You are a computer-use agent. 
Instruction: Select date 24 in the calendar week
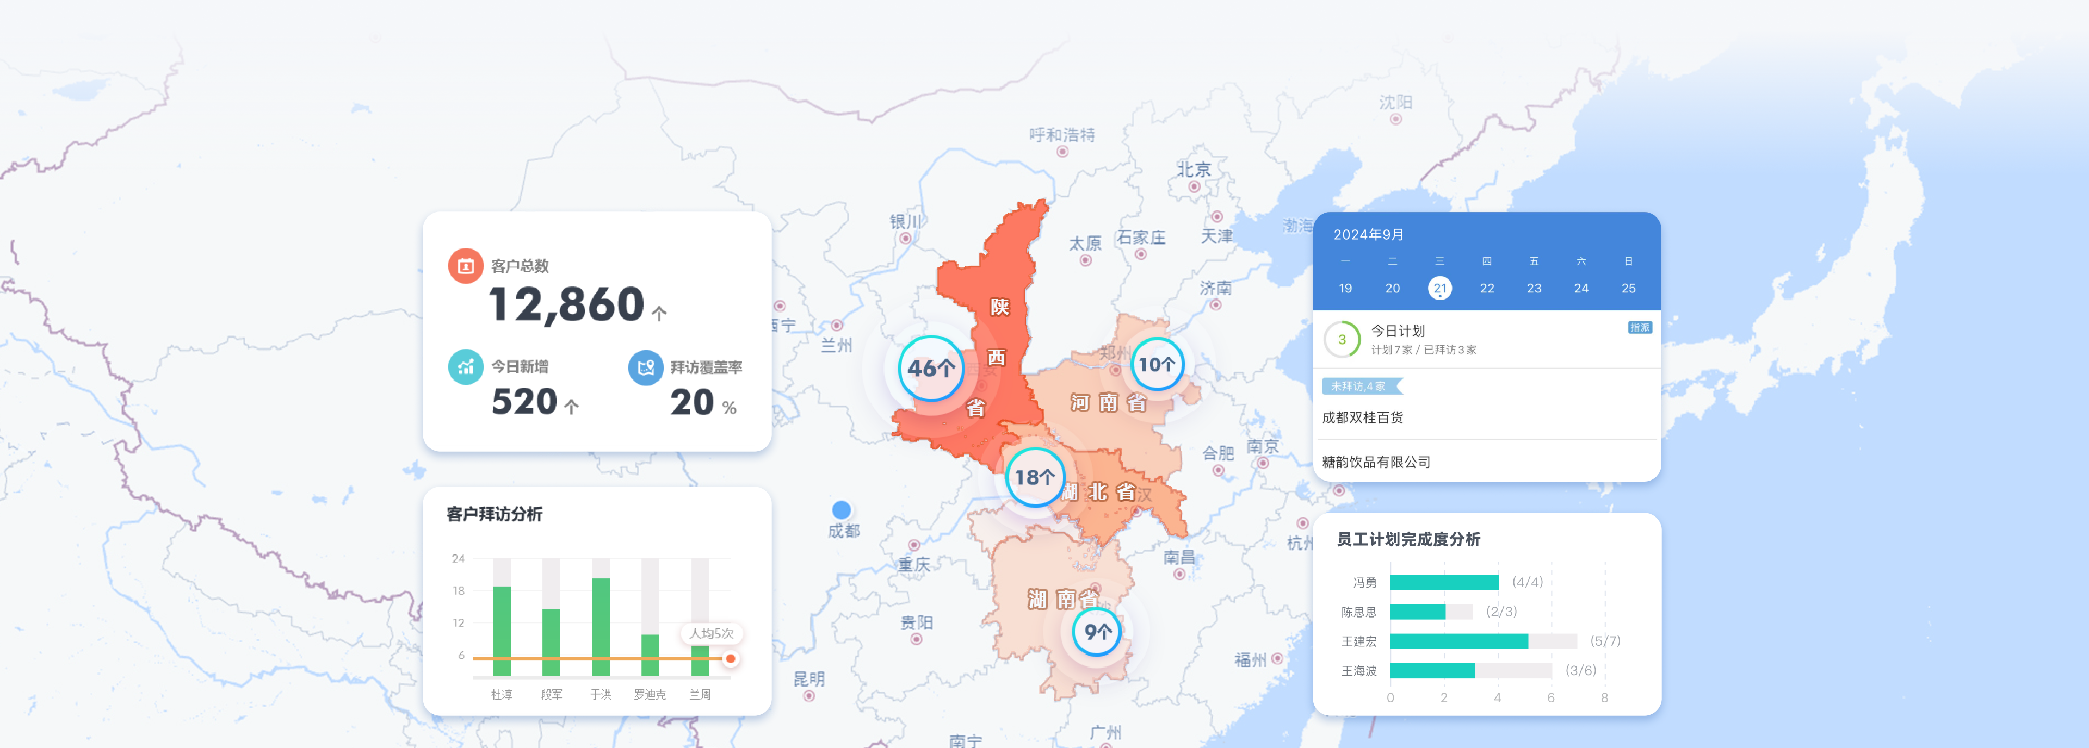(x=1580, y=289)
